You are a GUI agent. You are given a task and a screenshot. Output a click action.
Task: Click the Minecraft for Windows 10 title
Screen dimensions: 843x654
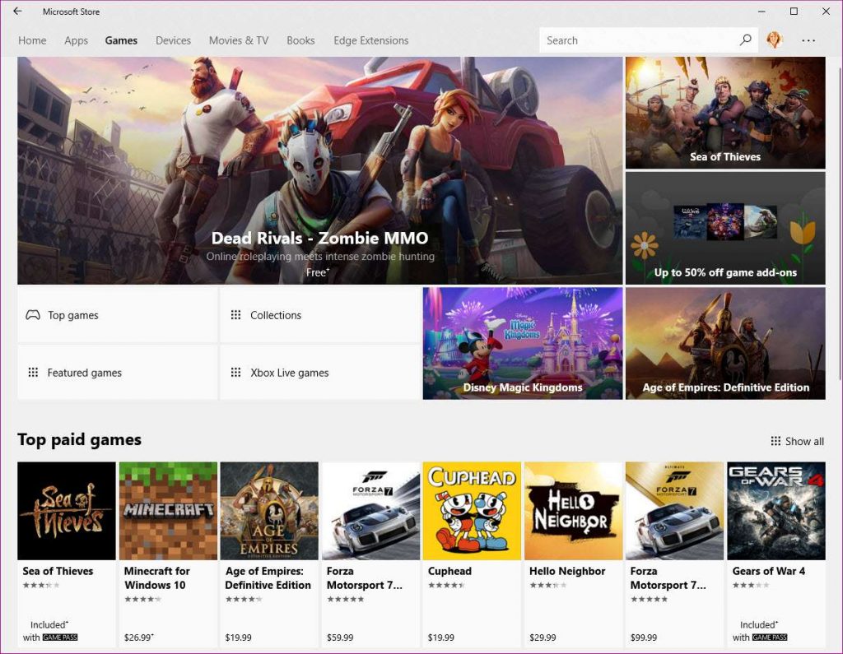157,577
